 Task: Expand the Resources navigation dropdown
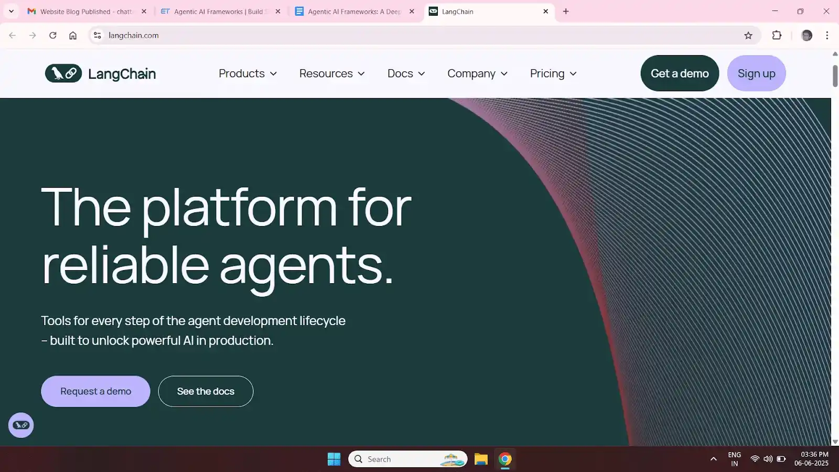coord(331,73)
